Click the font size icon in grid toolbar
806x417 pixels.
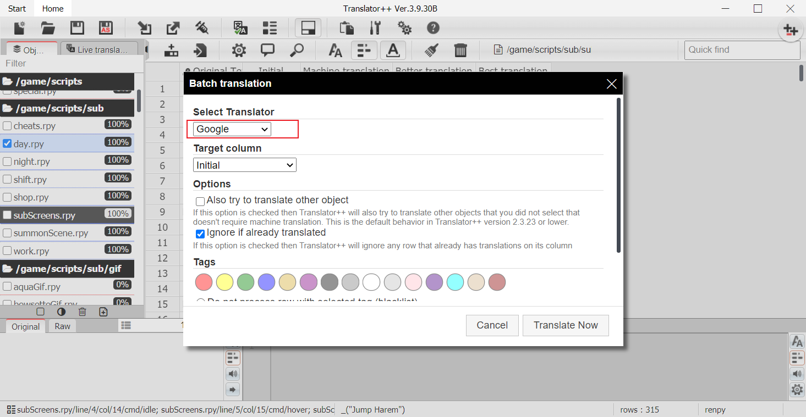pyautogui.click(x=335, y=51)
